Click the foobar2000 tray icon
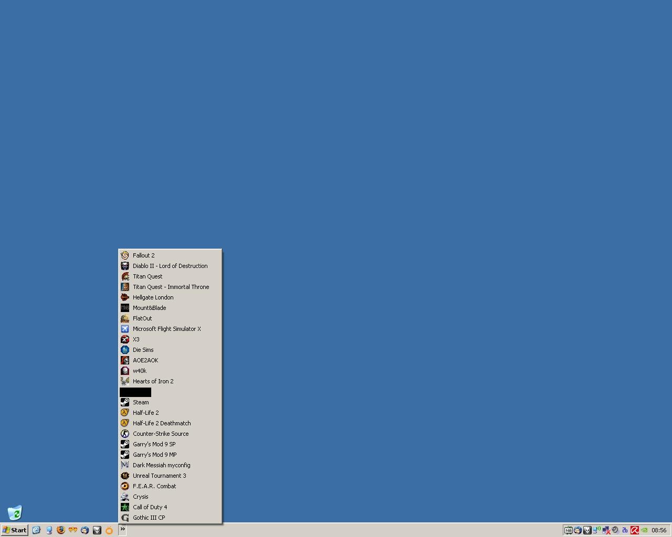Image resolution: width=672 pixels, height=537 pixels. click(587, 530)
